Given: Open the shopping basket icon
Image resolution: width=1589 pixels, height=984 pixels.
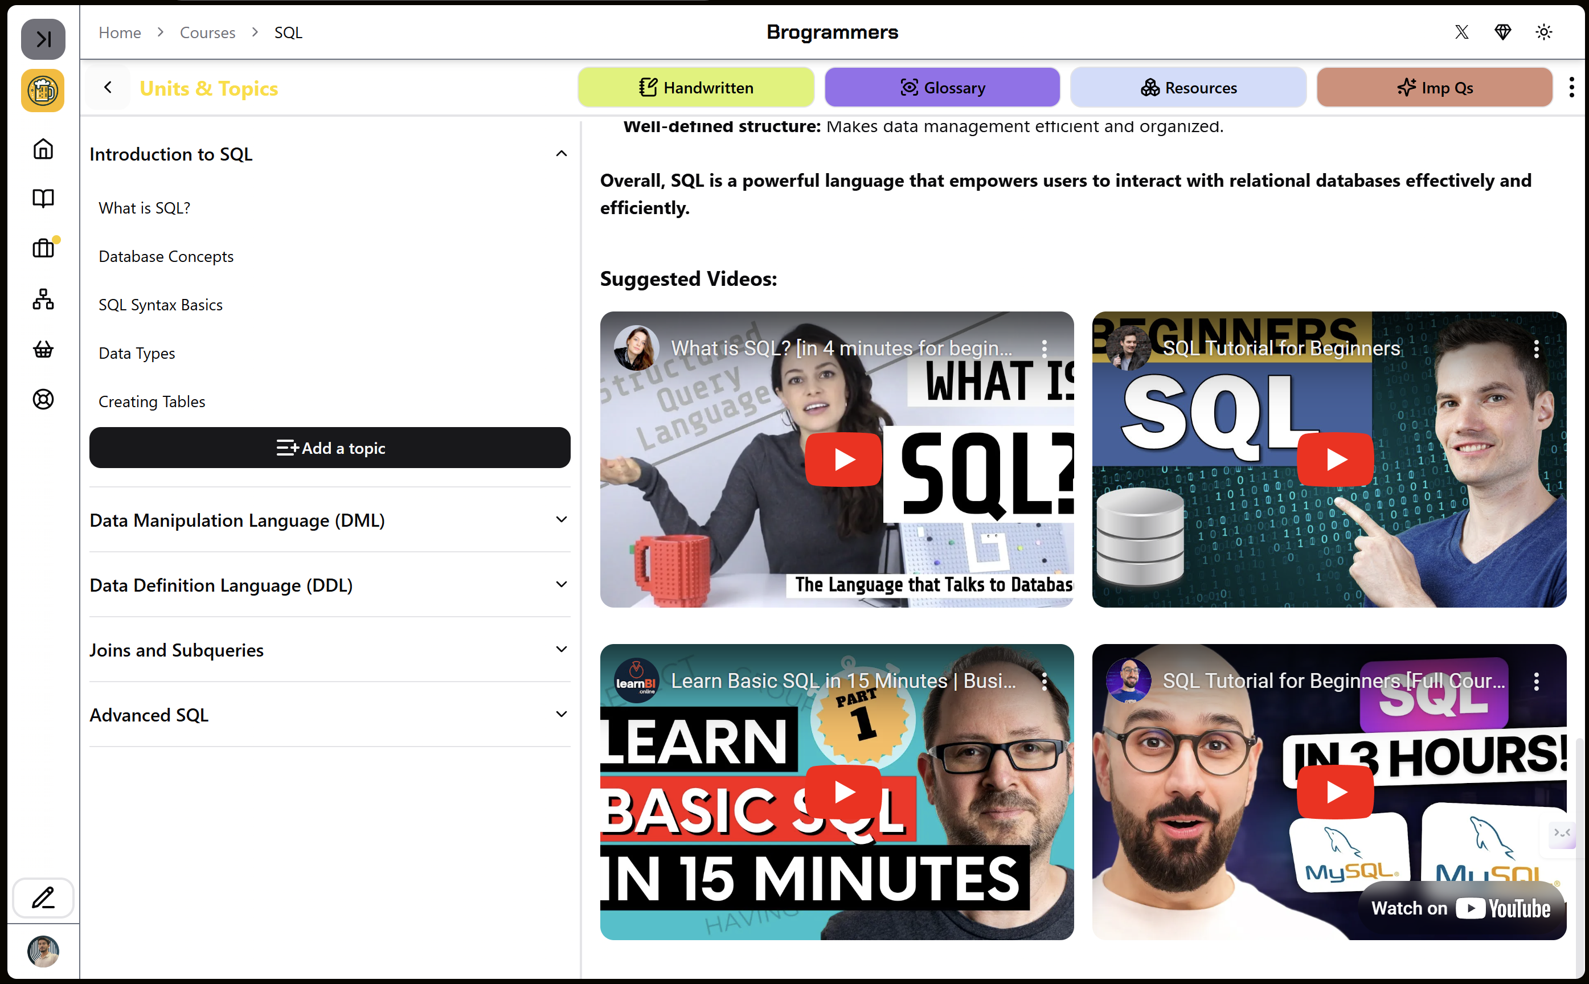Looking at the screenshot, I should 43,350.
